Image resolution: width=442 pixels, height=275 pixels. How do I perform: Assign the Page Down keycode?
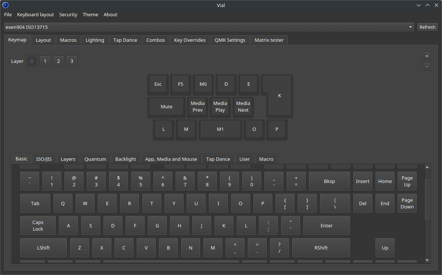(407, 203)
